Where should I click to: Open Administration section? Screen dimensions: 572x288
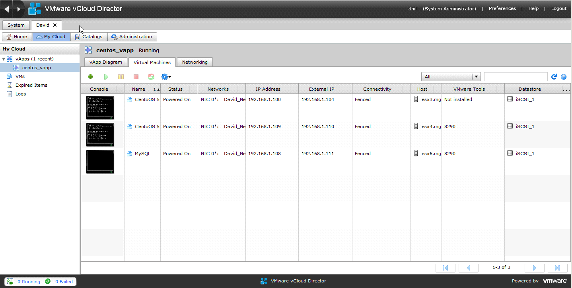click(x=132, y=37)
